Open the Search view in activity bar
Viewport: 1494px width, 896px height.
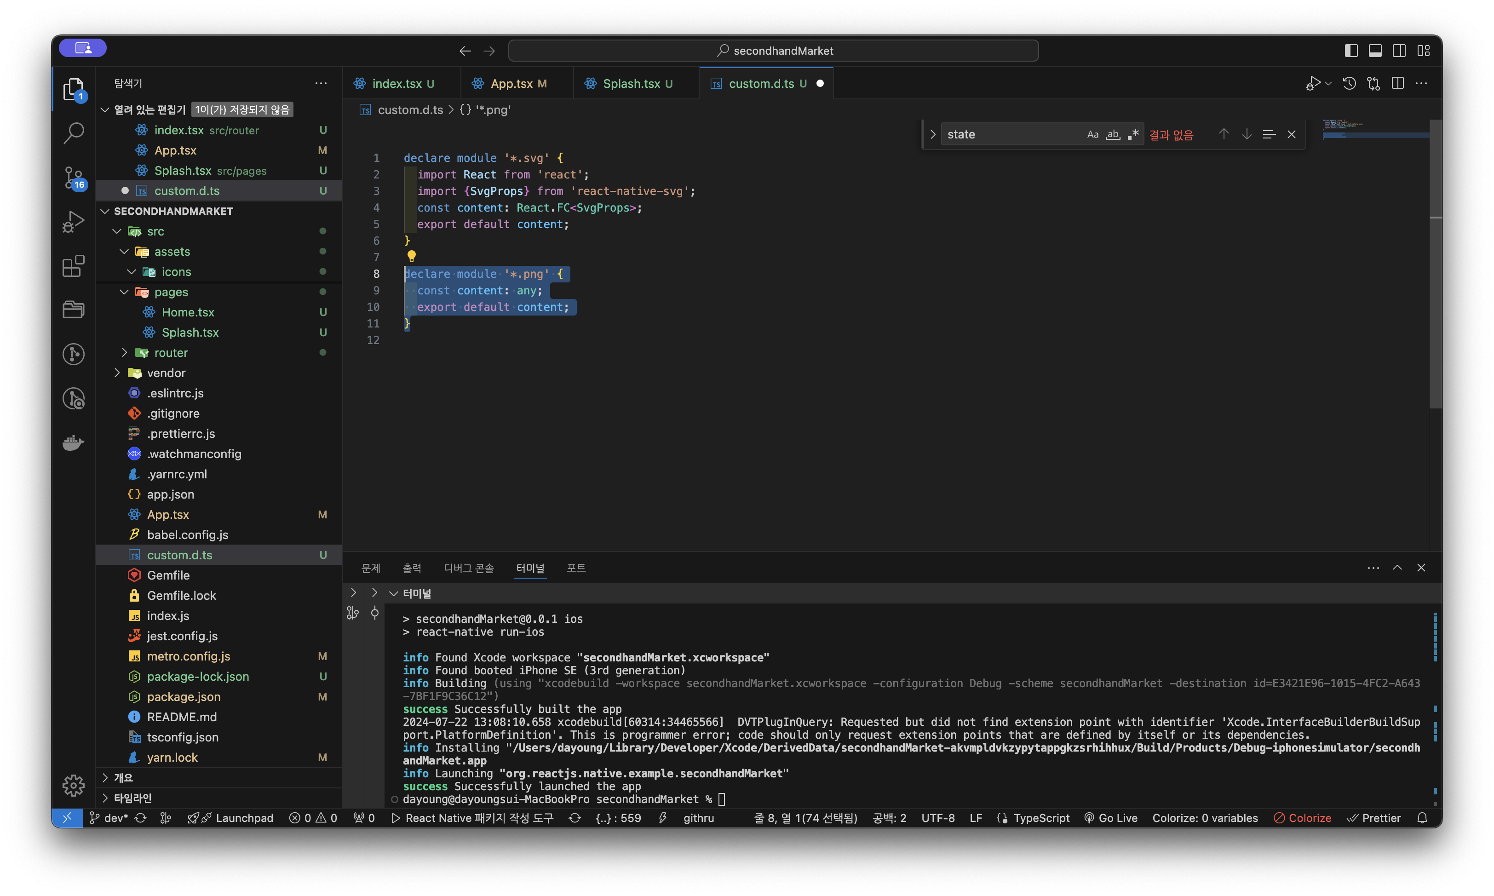[x=73, y=133]
